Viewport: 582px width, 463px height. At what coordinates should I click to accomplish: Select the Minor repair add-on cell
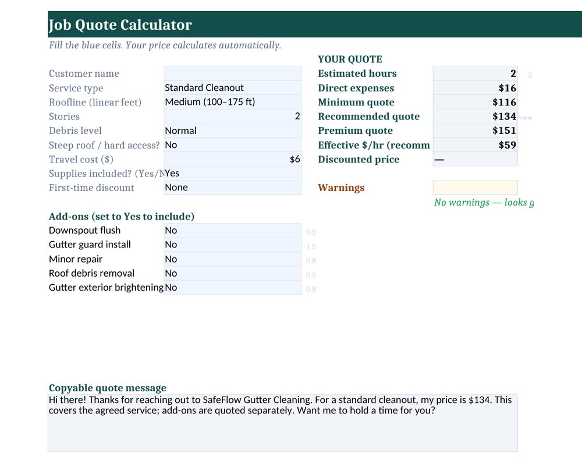pos(232,259)
